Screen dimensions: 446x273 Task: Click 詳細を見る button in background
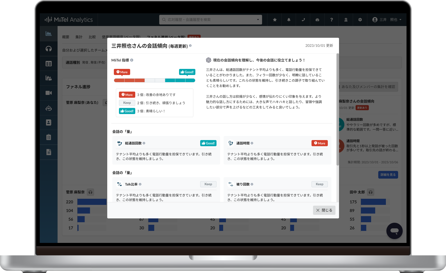388,175
